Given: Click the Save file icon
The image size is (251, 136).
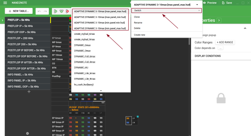Looking at the screenshot, I should pyautogui.click(x=223, y=3).
